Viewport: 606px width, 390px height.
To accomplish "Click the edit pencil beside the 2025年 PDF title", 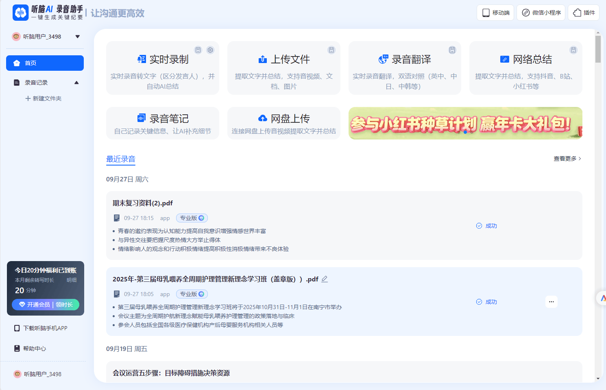I will 325,279.
